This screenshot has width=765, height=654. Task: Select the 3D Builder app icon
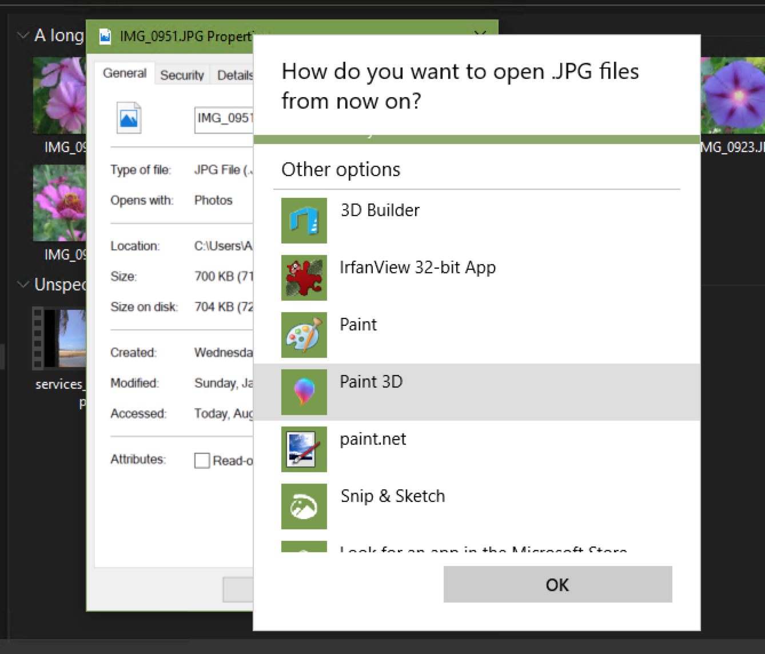coord(304,221)
